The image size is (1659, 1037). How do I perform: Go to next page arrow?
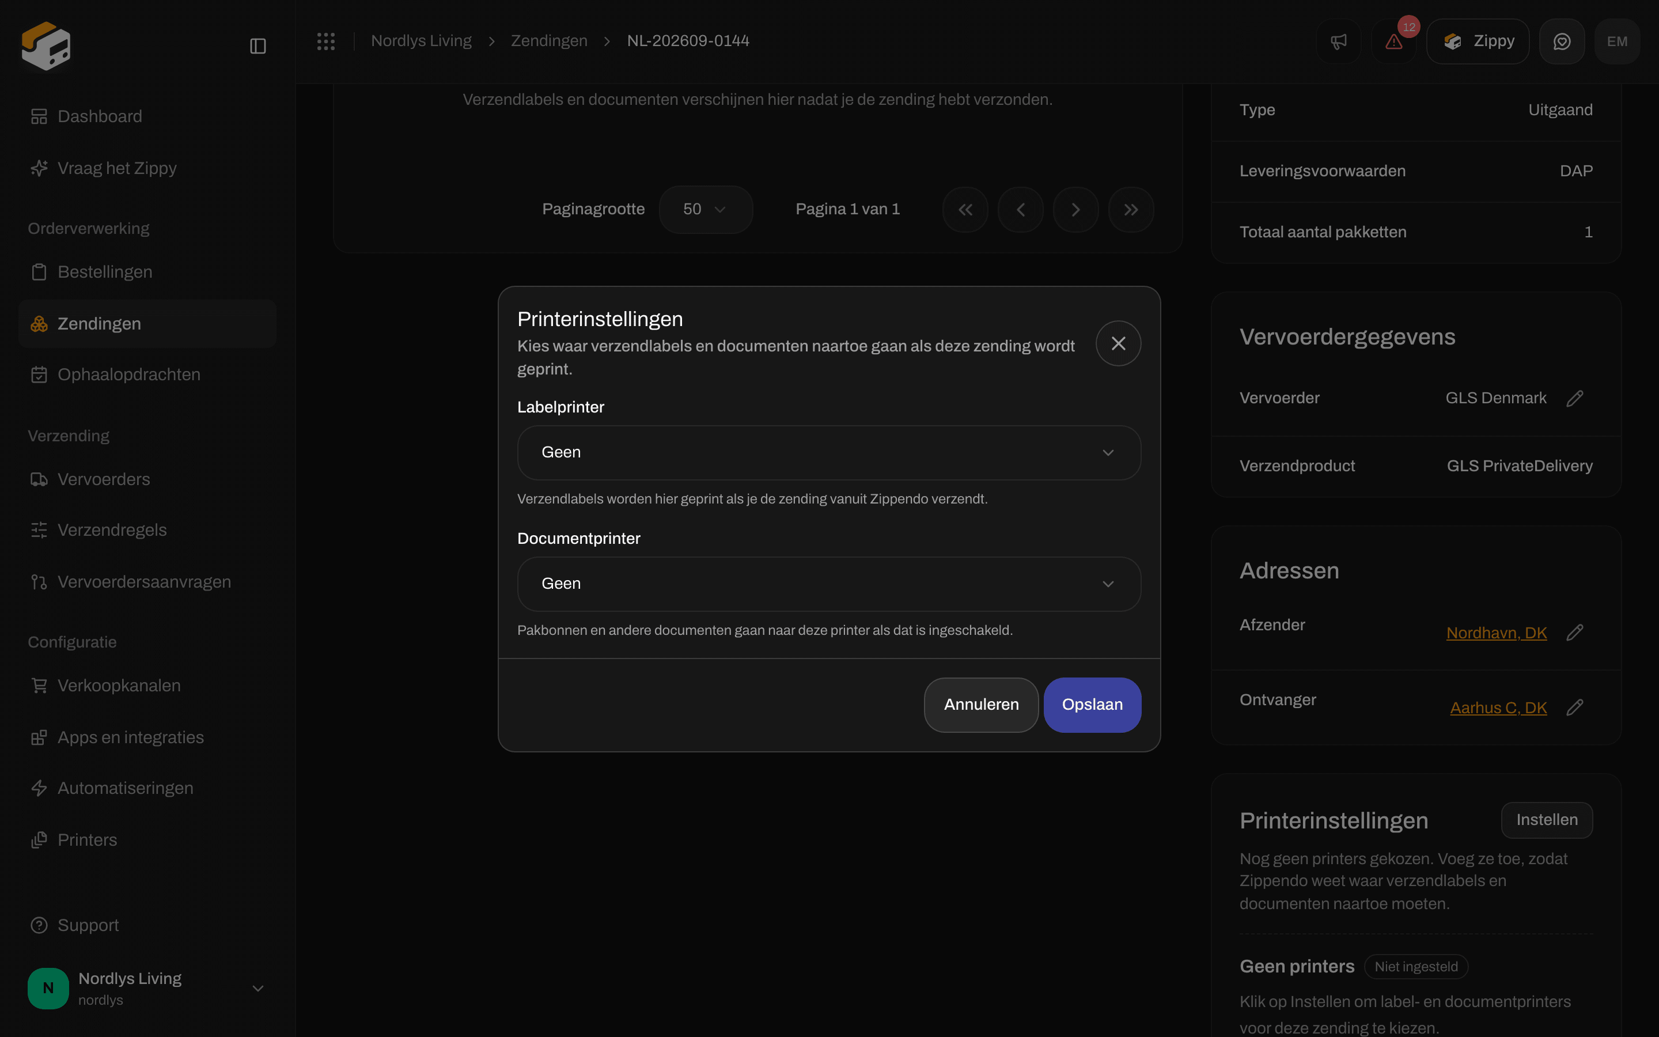[1075, 210]
